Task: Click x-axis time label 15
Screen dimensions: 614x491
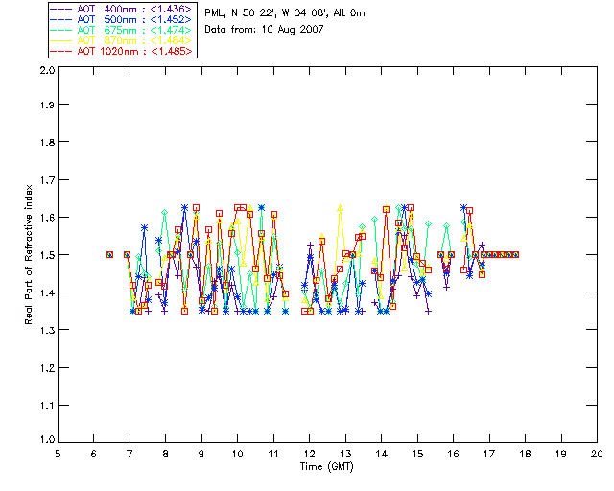Action: coord(417,454)
